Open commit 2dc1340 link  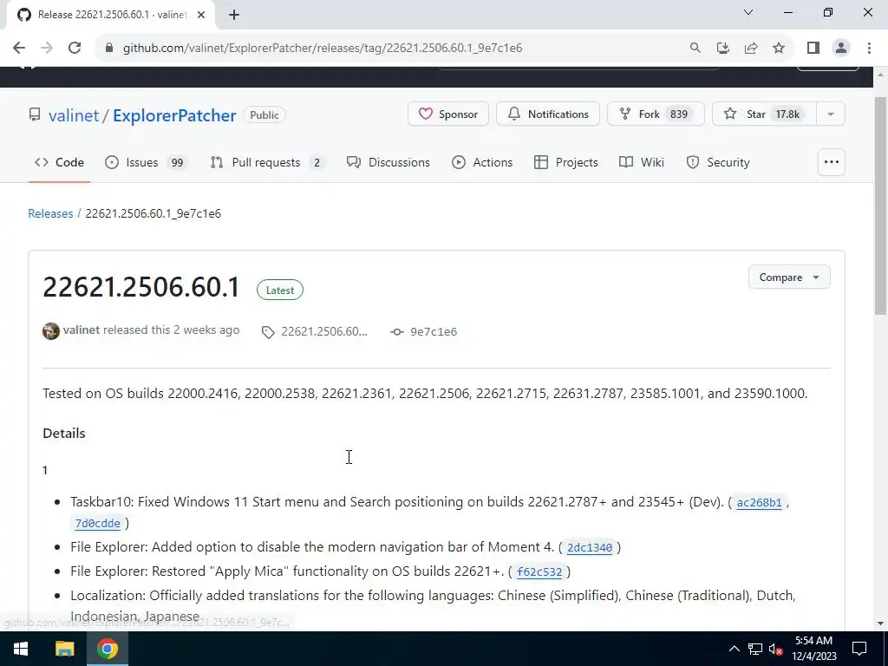click(590, 548)
